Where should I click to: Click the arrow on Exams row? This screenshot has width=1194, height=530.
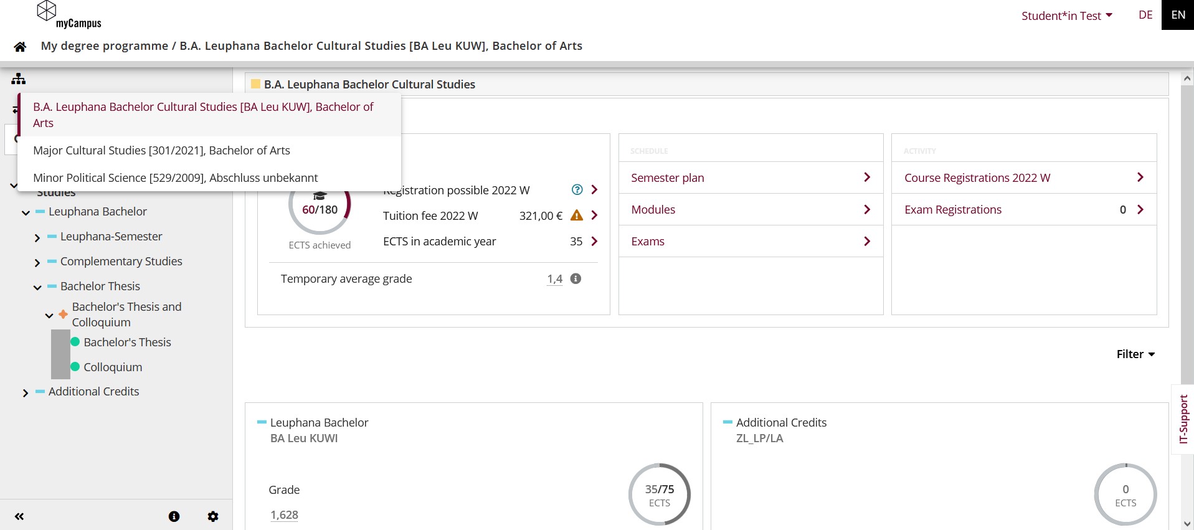(x=867, y=241)
